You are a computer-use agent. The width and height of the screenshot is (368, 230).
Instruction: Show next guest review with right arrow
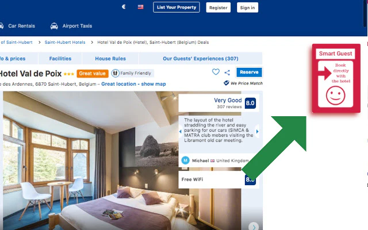pyautogui.click(x=257, y=132)
